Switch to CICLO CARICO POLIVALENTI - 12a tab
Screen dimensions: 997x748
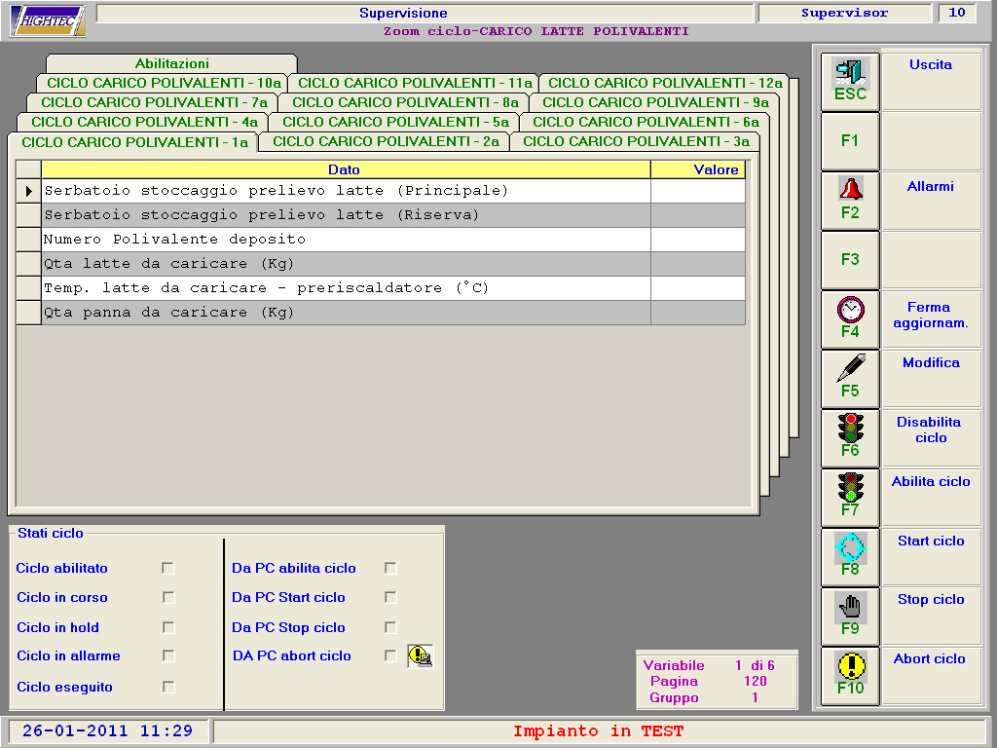tap(665, 83)
